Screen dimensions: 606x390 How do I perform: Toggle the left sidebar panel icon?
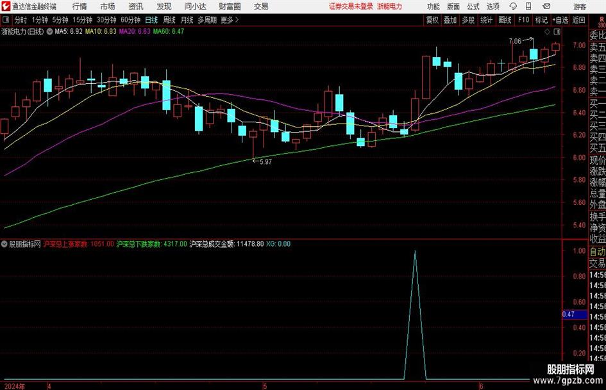tap(6, 20)
